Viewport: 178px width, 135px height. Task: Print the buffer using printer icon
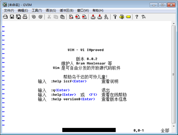coord(25,17)
